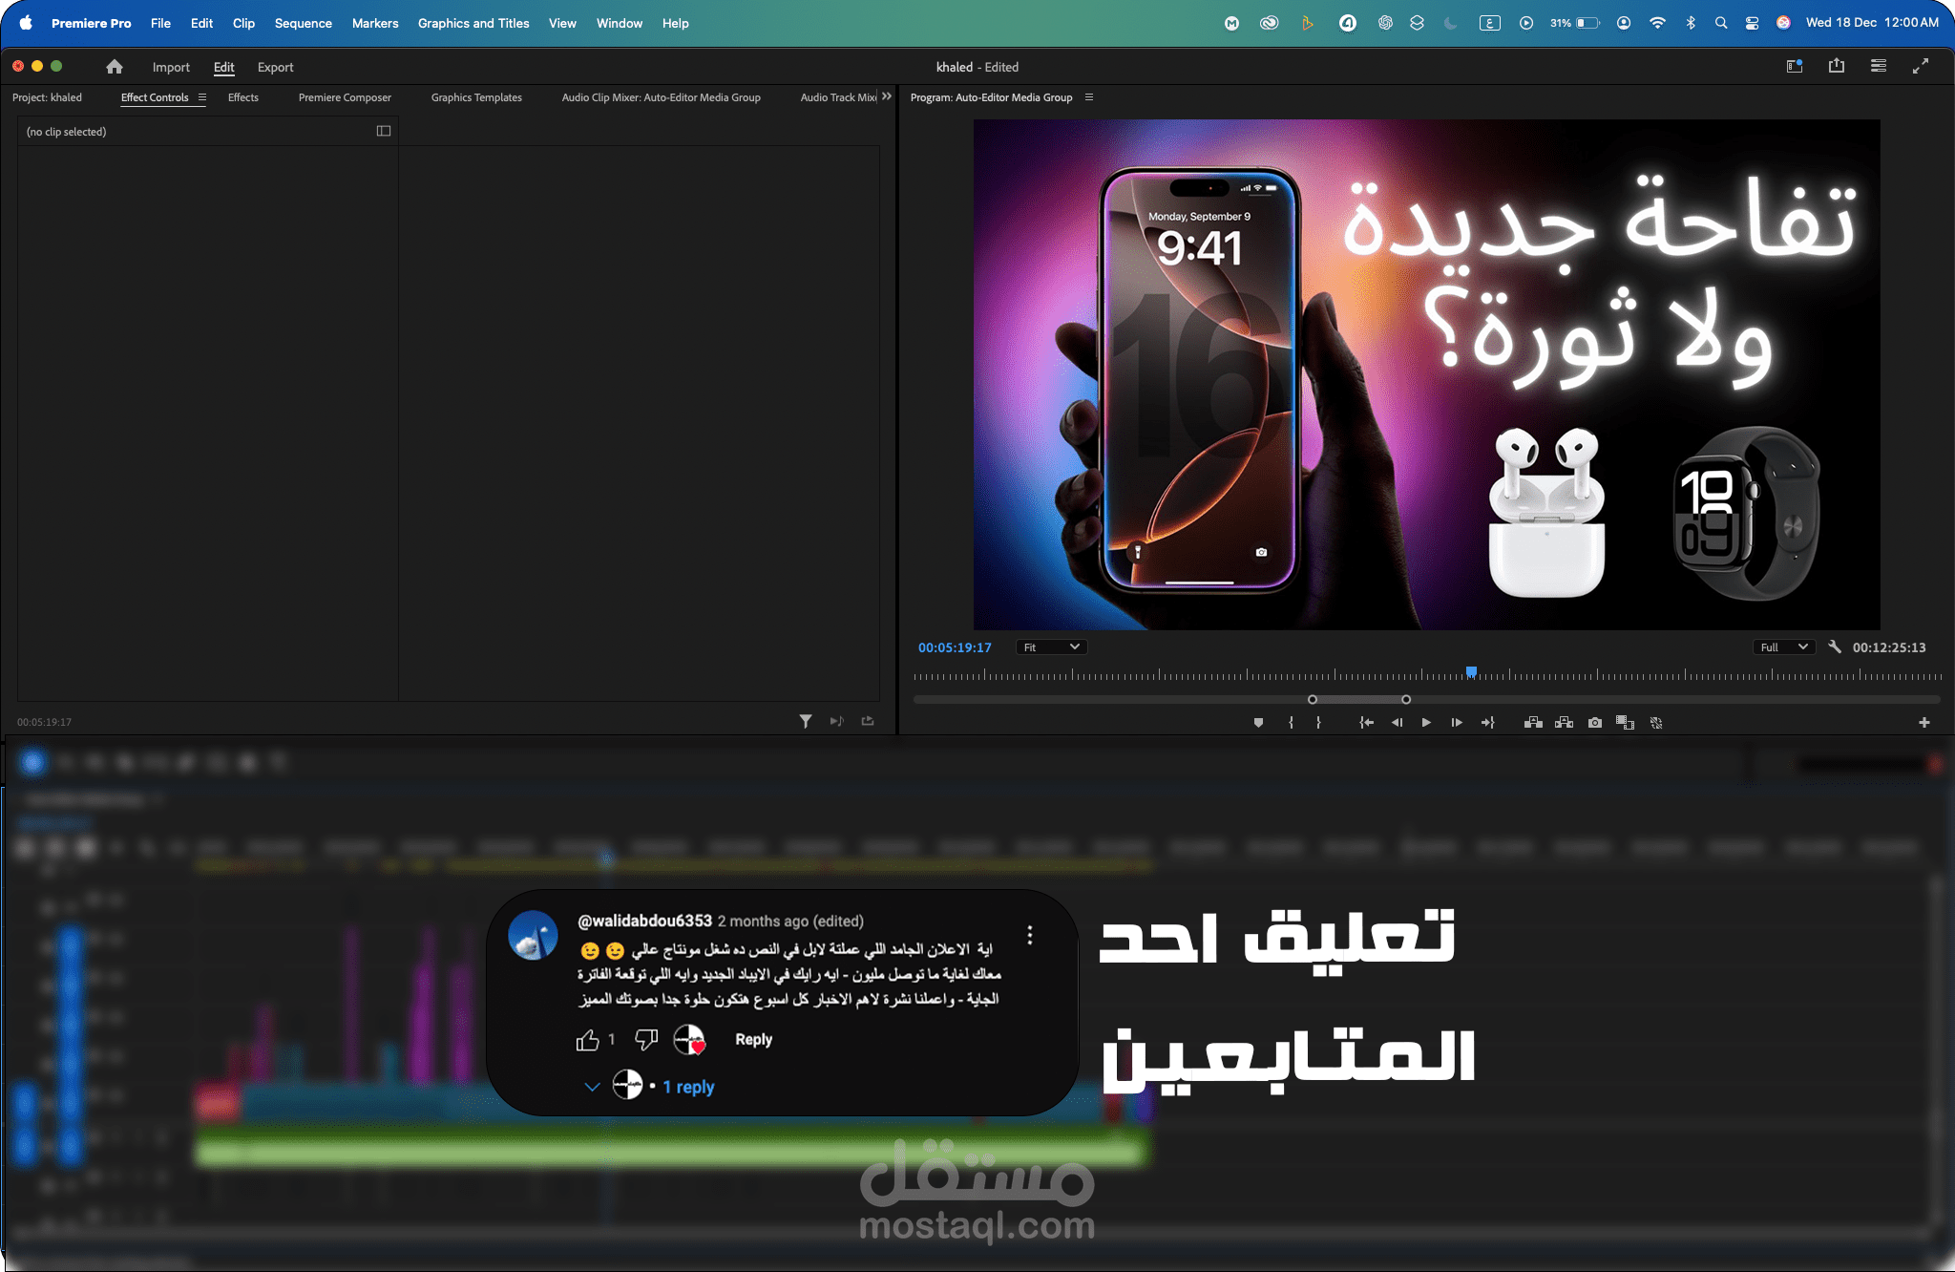The width and height of the screenshot is (1955, 1272).
Task: Step forward one frame
Action: tap(1457, 723)
